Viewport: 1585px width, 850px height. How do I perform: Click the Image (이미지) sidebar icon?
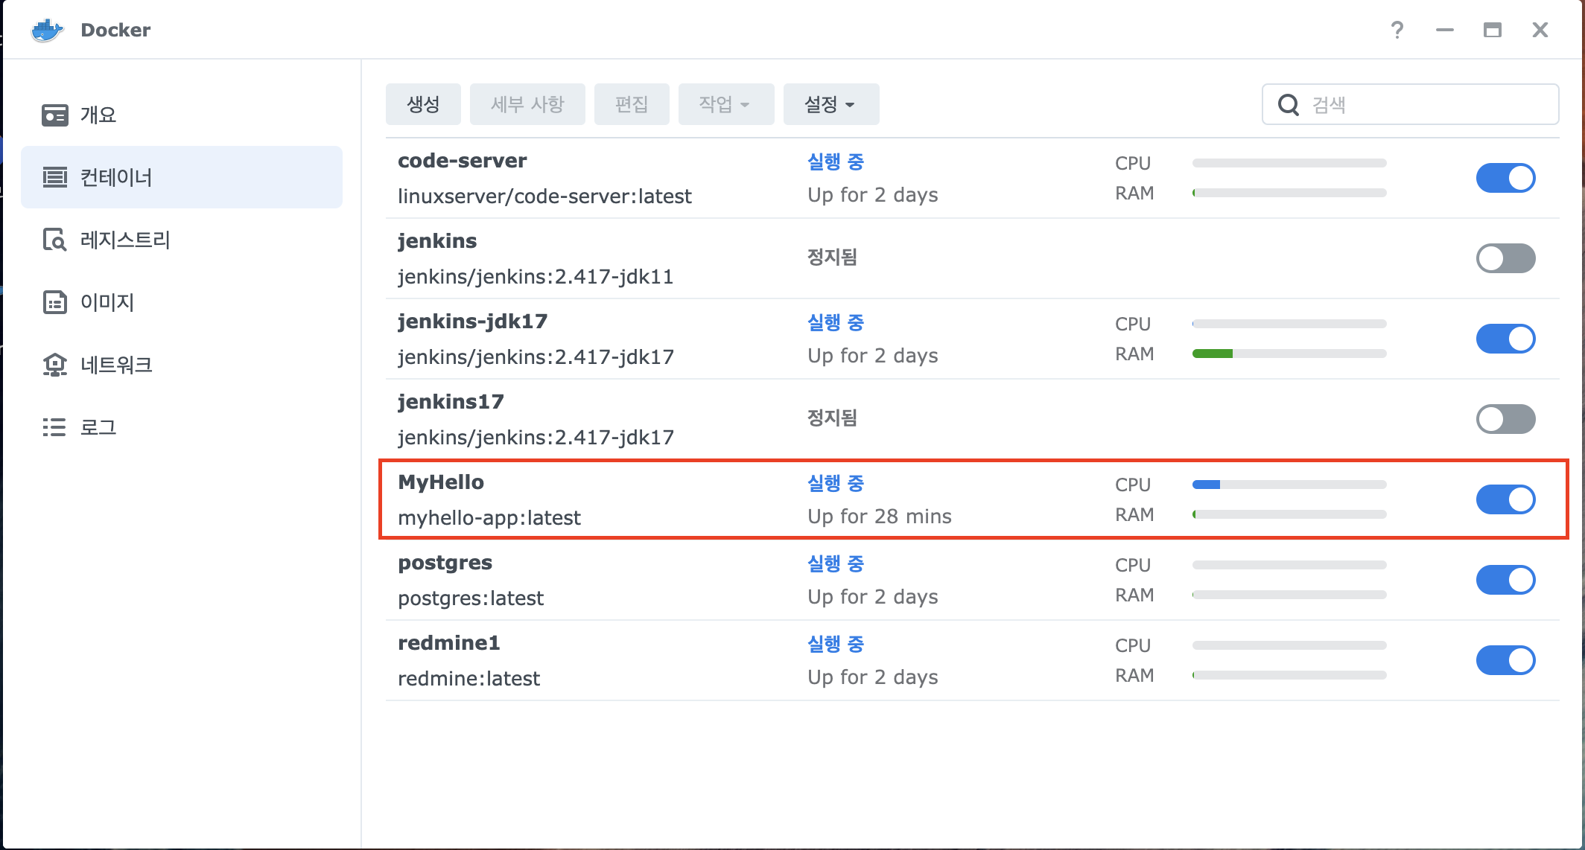pyautogui.click(x=54, y=303)
